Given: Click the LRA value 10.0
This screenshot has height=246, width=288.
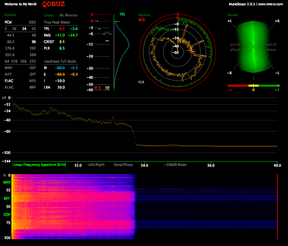Looking at the screenshot, I should pyautogui.click(x=61, y=87).
